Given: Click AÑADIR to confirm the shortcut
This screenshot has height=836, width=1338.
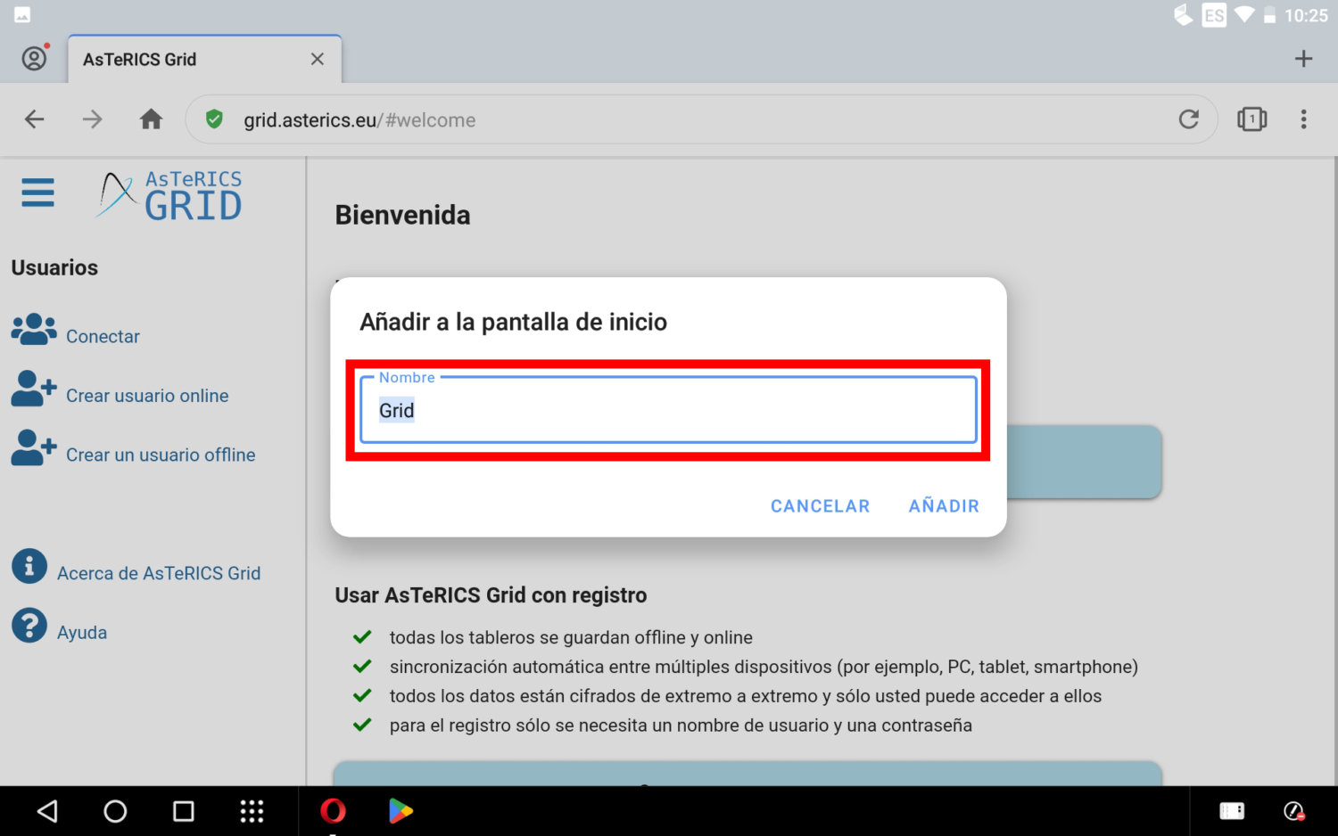Looking at the screenshot, I should pyautogui.click(x=943, y=505).
